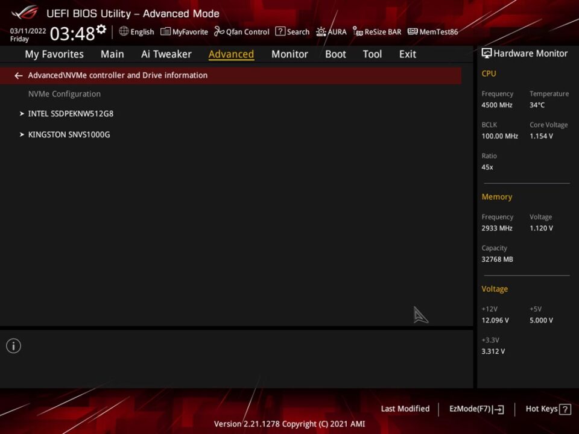Click the Hot Keys question icon
This screenshot has height=434, width=579.
pos(565,409)
